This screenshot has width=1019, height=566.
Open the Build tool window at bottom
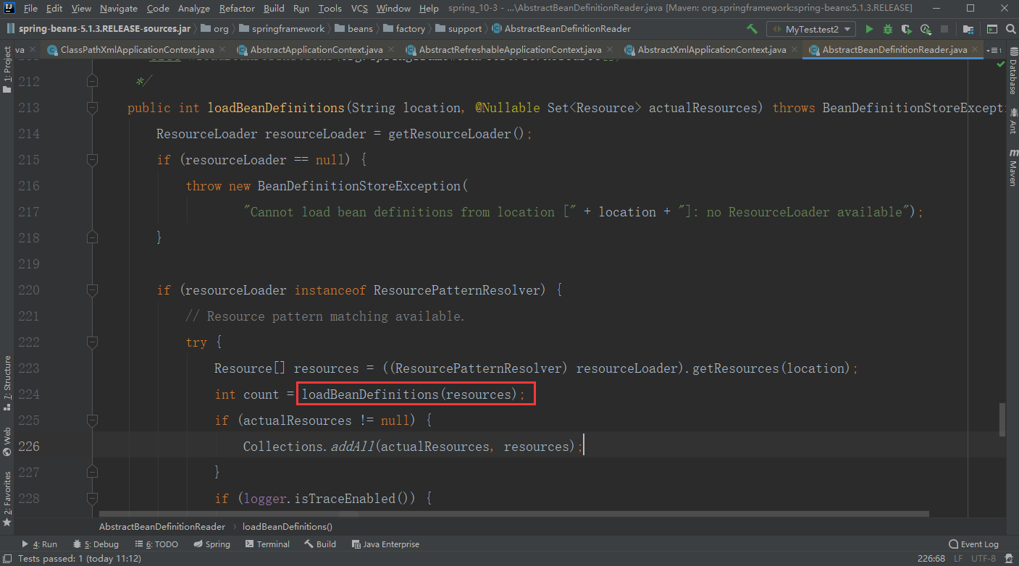click(320, 544)
